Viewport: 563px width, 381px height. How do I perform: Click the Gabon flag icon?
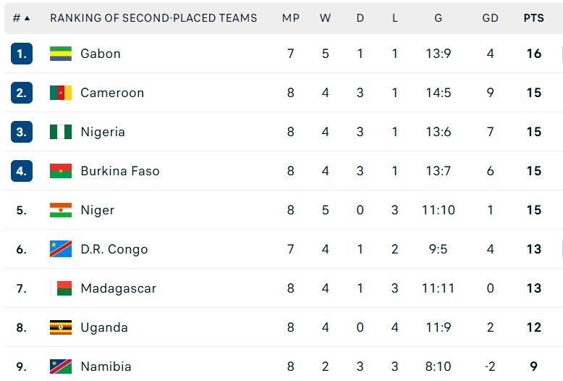(61, 54)
